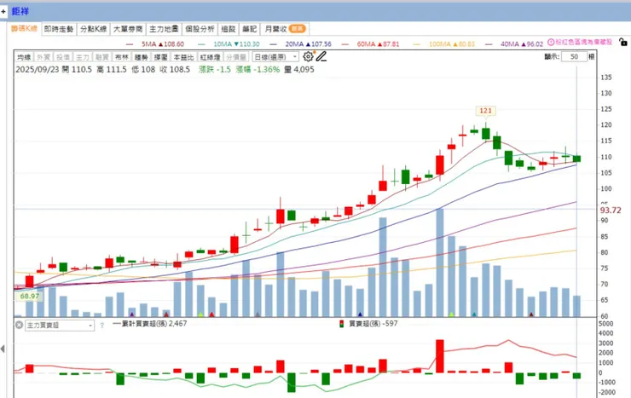Click the 10MA 110.30 legend entry
Image resolution: width=631 pixels, height=398 pixels.
pyautogui.click(x=229, y=43)
